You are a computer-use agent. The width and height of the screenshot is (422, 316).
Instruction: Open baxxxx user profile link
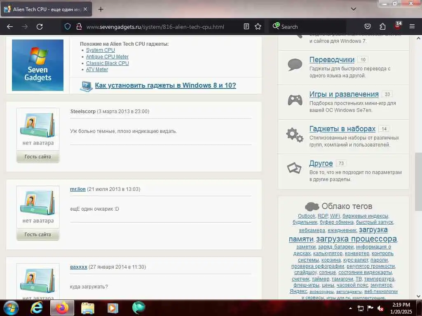[79, 267]
